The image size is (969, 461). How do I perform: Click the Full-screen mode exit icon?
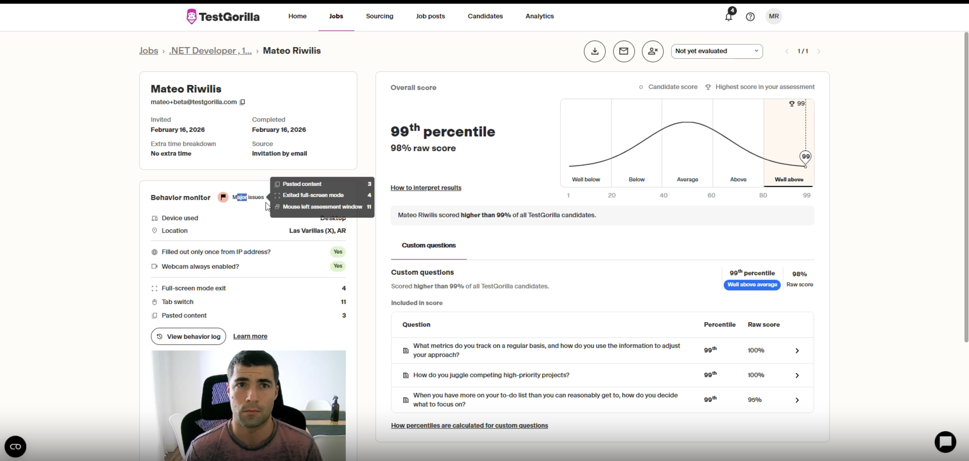point(154,288)
